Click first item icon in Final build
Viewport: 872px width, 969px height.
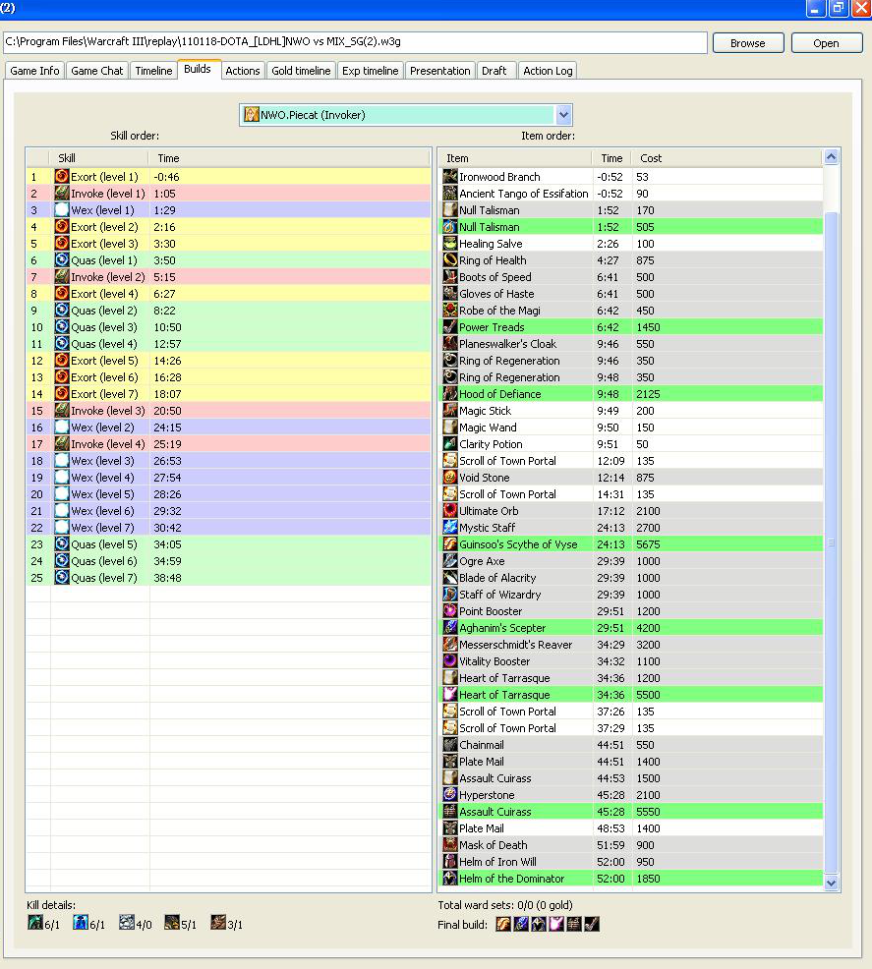click(x=503, y=924)
